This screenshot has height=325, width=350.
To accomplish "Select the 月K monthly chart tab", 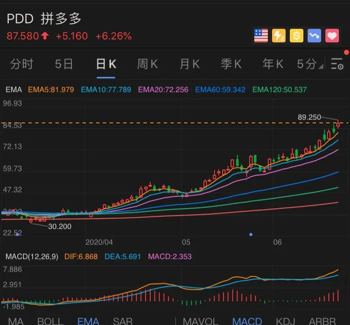I will (x=189, y=64).
